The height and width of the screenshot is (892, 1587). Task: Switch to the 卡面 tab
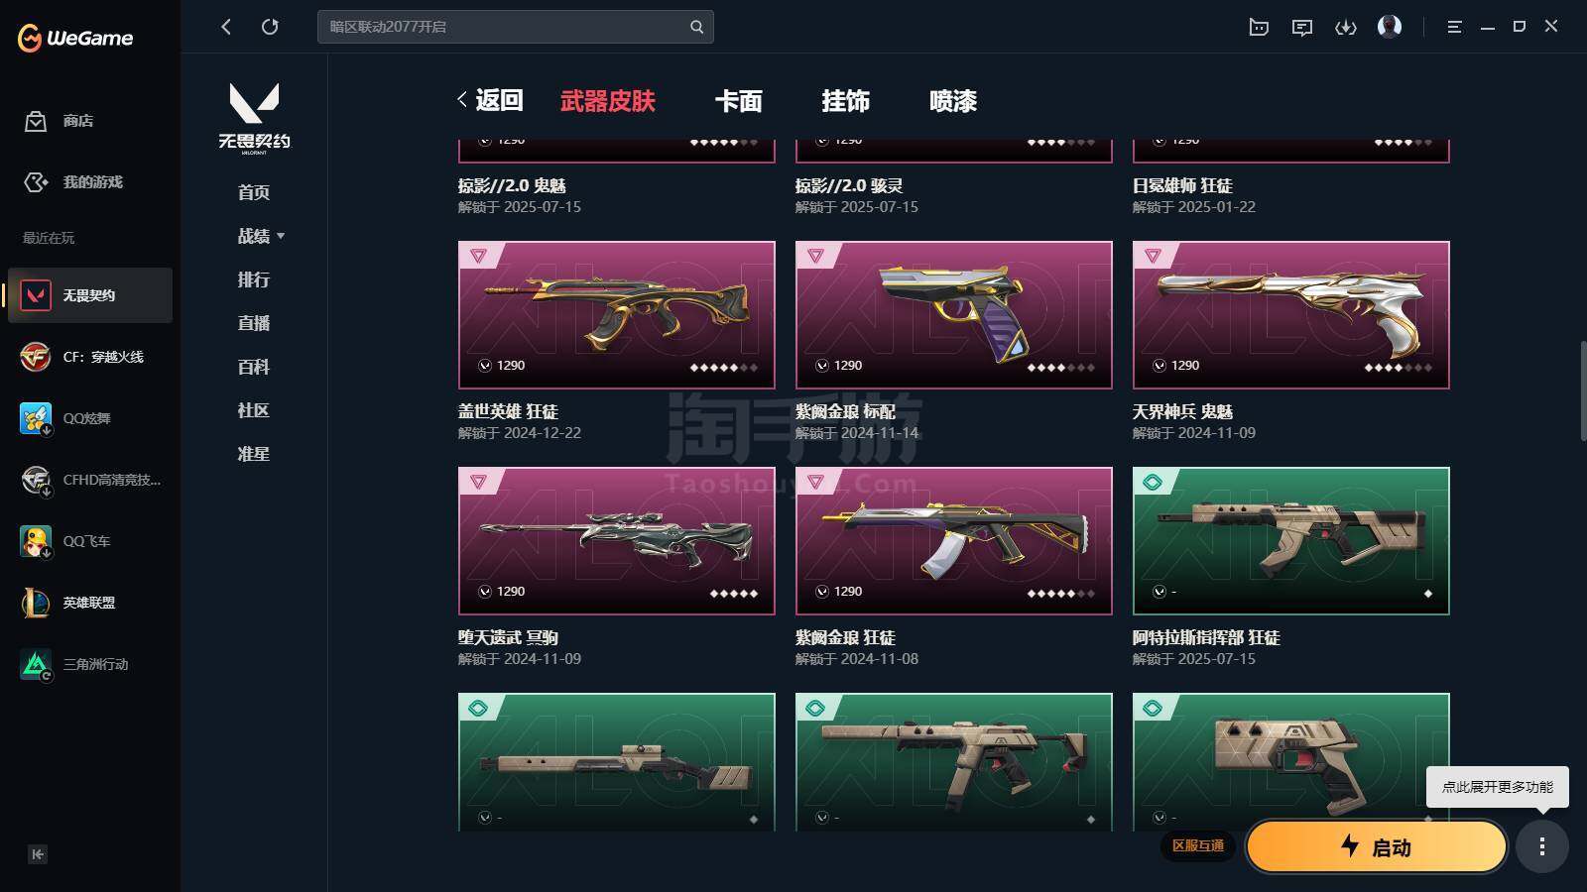point(739,101)
